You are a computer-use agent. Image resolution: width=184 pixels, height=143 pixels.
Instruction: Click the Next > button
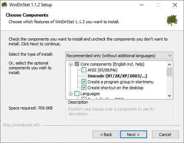[x=133, y=135]
